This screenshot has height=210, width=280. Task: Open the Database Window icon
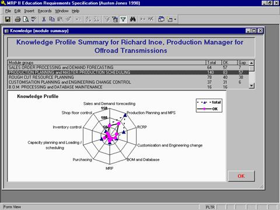[x=161, y=19]
